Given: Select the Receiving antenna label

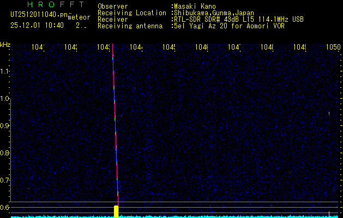Looking at the screenshot, I should coord(130,26).
